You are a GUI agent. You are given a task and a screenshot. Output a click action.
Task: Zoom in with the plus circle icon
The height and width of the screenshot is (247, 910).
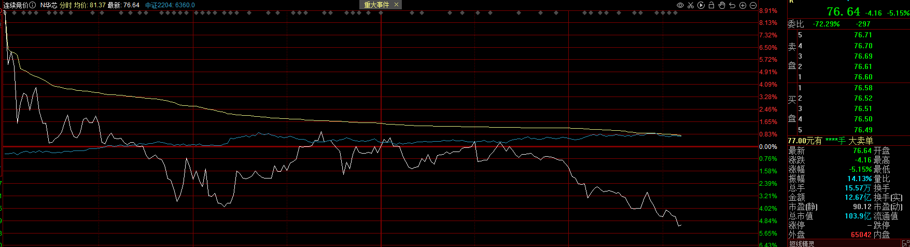[743, 5]
